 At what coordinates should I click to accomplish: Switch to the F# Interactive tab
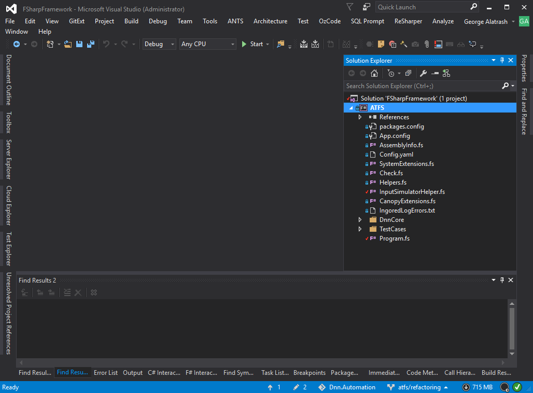pos(201,373)
